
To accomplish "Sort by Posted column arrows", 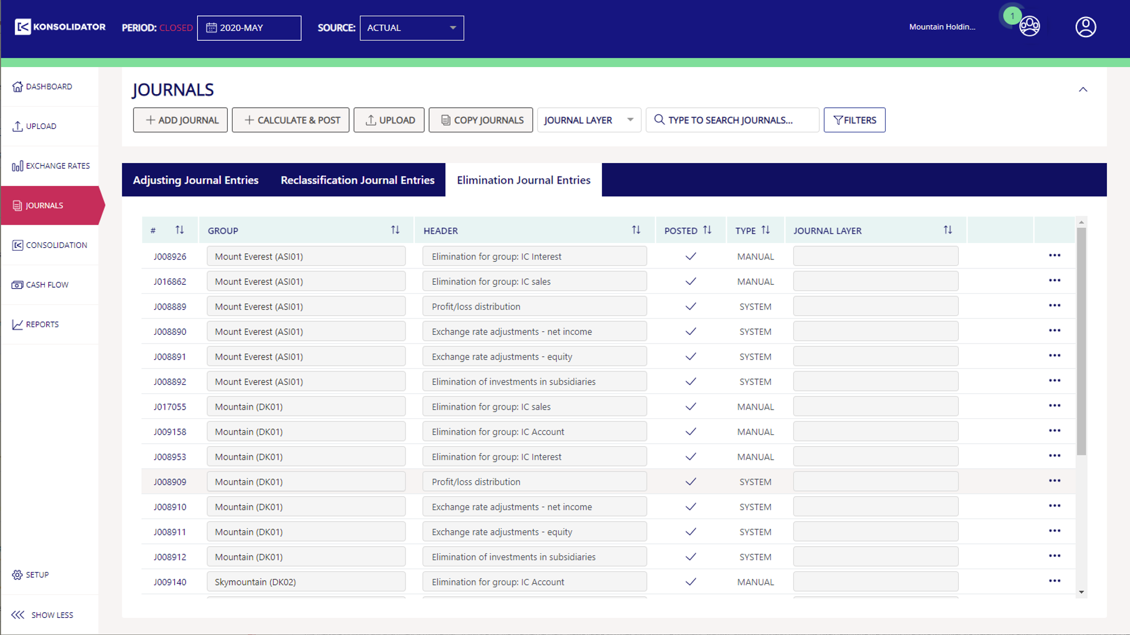I will [707, 230].
